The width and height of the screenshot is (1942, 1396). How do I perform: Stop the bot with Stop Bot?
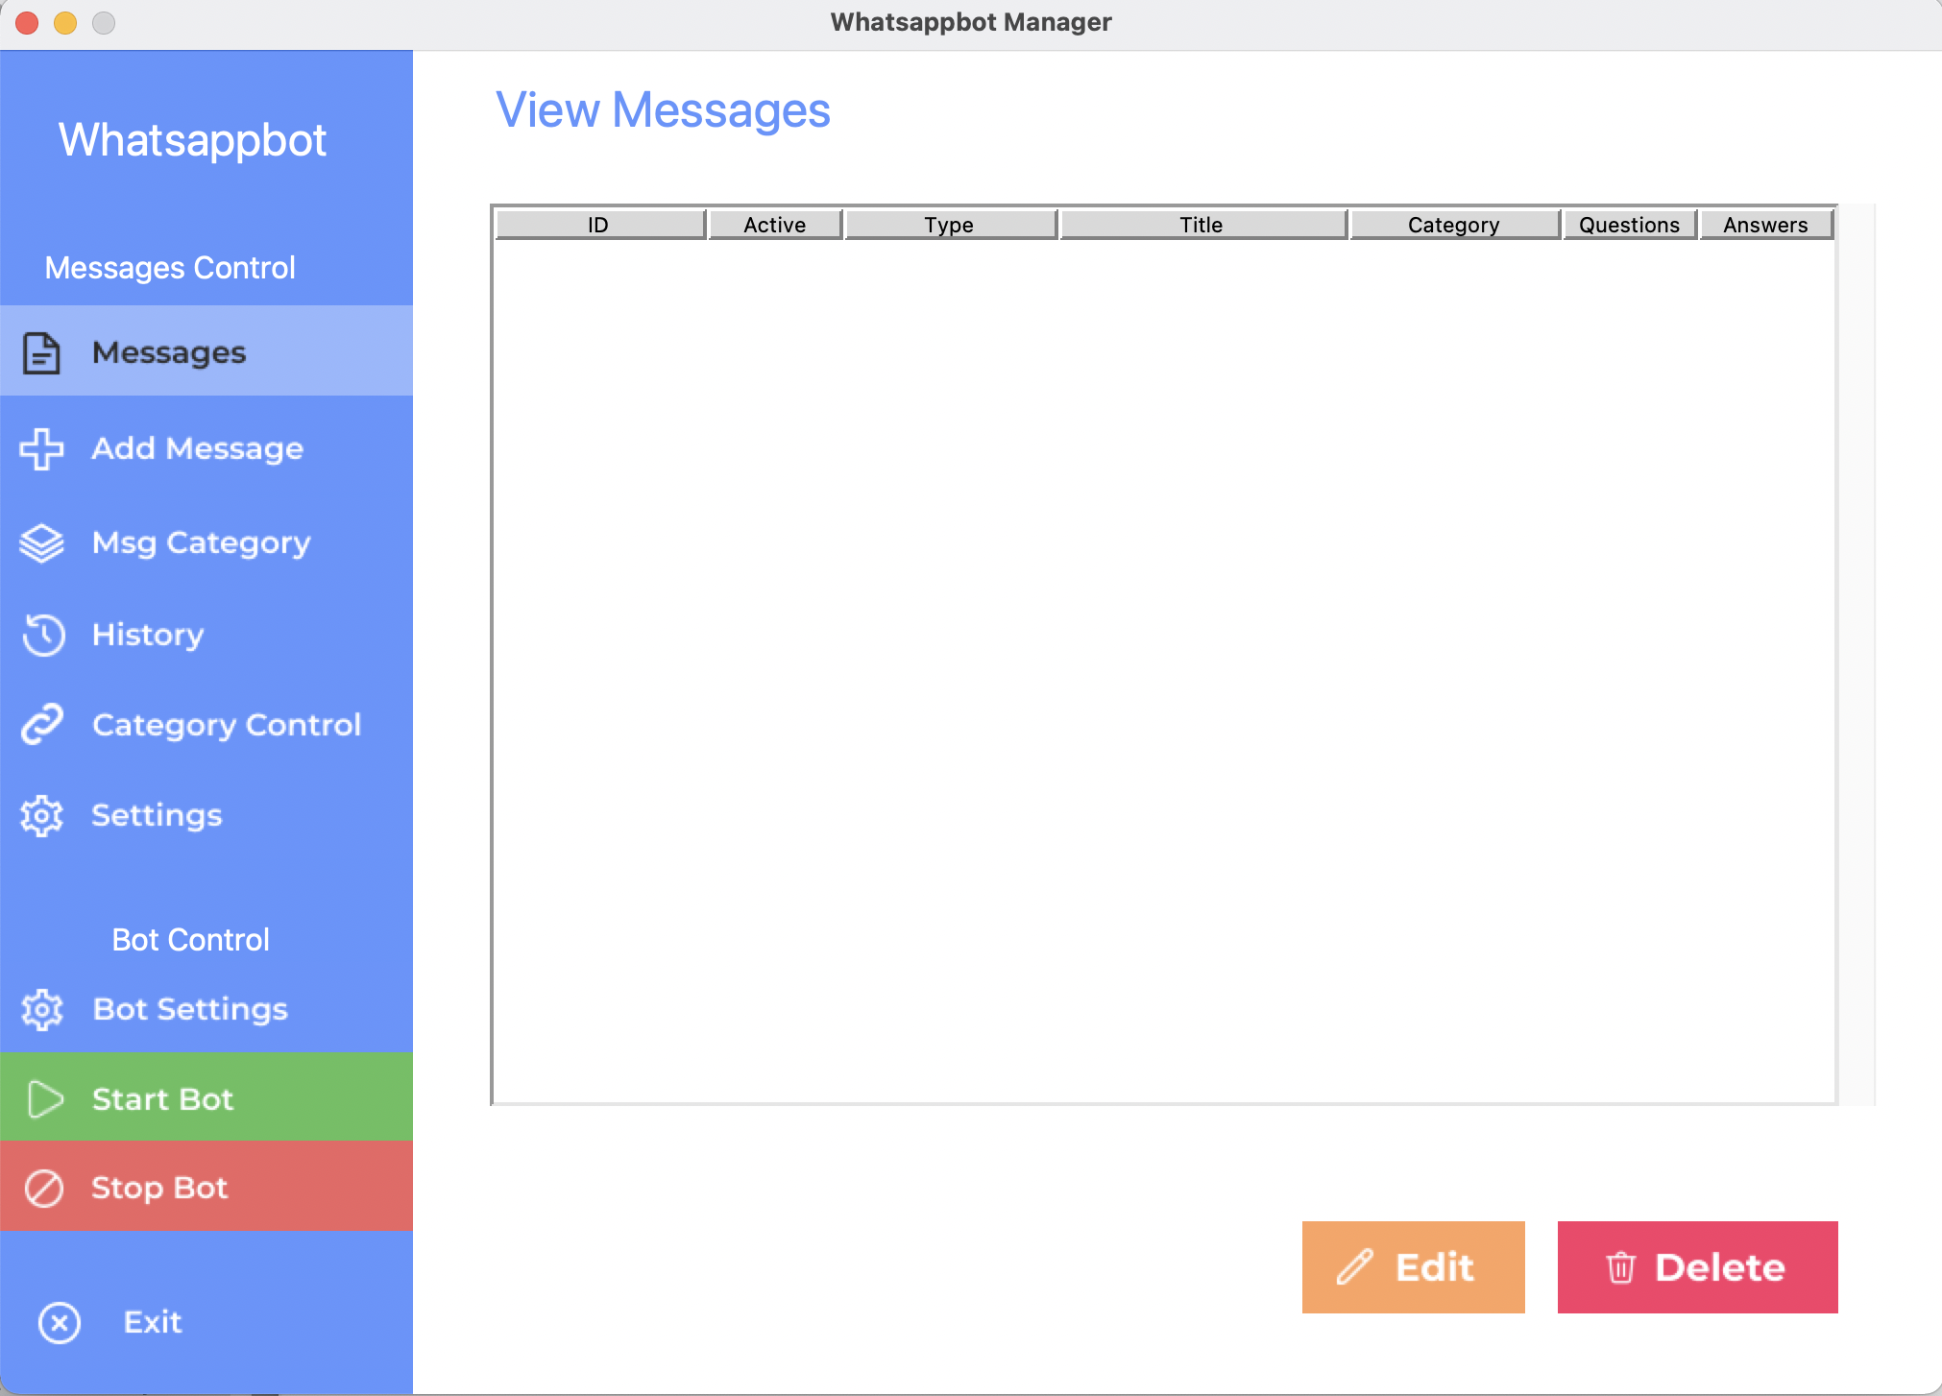[206, 1187]
